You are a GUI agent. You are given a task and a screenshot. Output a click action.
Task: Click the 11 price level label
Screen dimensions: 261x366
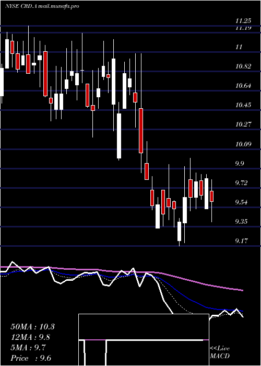tap(239, 47)
